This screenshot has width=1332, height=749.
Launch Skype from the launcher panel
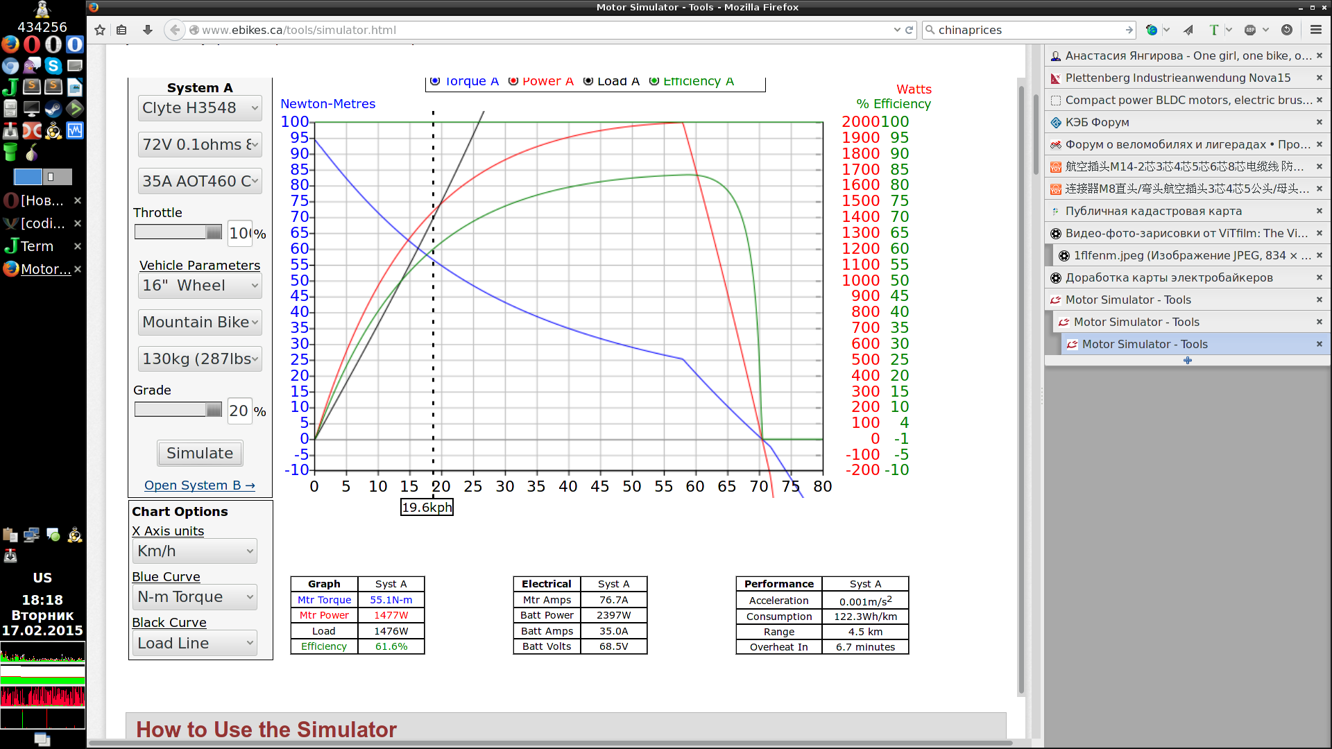(53, 66)
